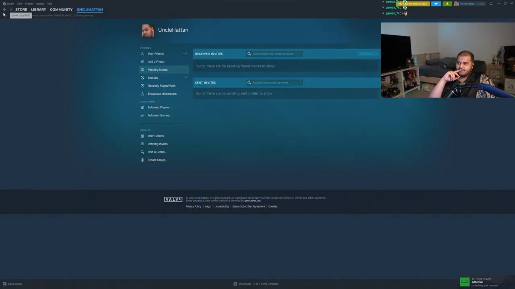515x289 pixels.
Task: Go forward with the forward arrow
Action: pyautogui.click(x=11, y=10)
